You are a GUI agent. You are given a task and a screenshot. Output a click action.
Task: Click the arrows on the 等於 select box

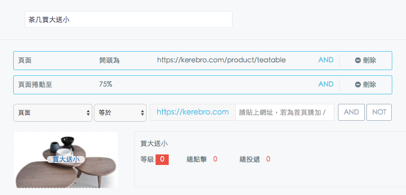[x=142, y=113]
